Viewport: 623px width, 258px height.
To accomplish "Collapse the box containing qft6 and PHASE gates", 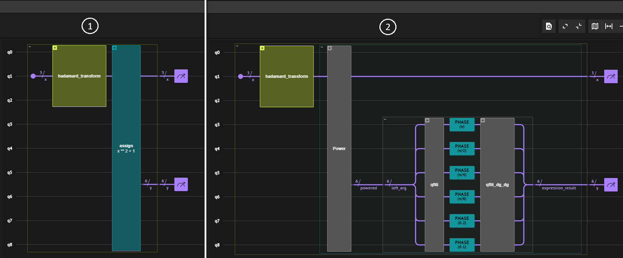I will [385, 119].
